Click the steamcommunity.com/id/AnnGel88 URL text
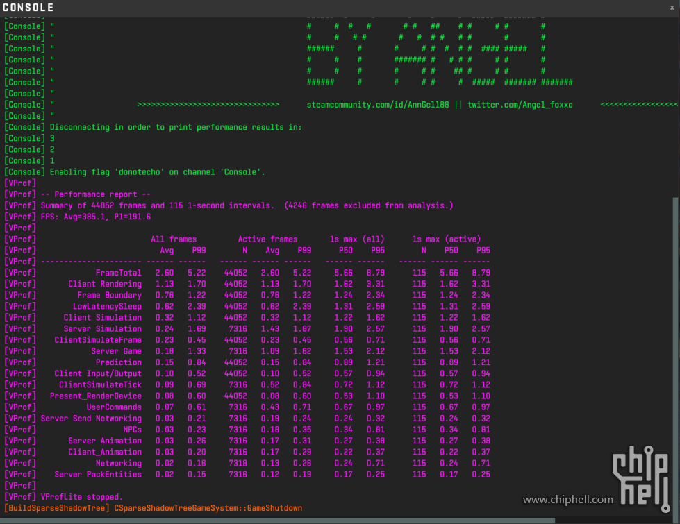 coord(378,105)
